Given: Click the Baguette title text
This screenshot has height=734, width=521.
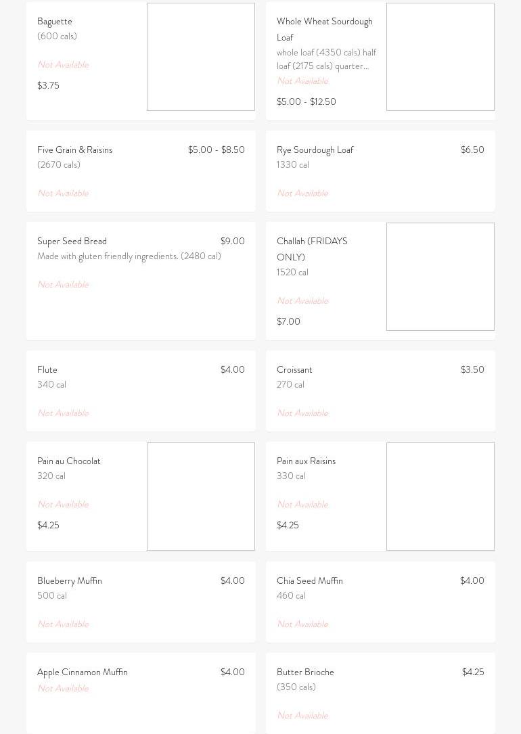Looking at the screenshot, I should (55, 22).
